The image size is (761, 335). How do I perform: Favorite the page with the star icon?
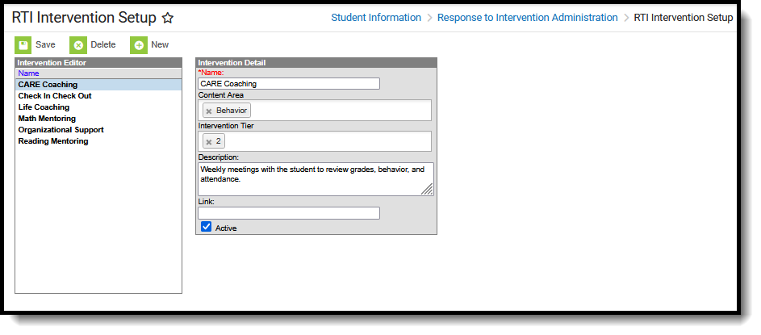click(x=168, y=18)
